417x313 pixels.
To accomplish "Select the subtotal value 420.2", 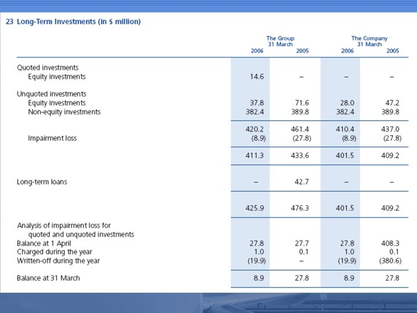I will [x=255, y=129].
